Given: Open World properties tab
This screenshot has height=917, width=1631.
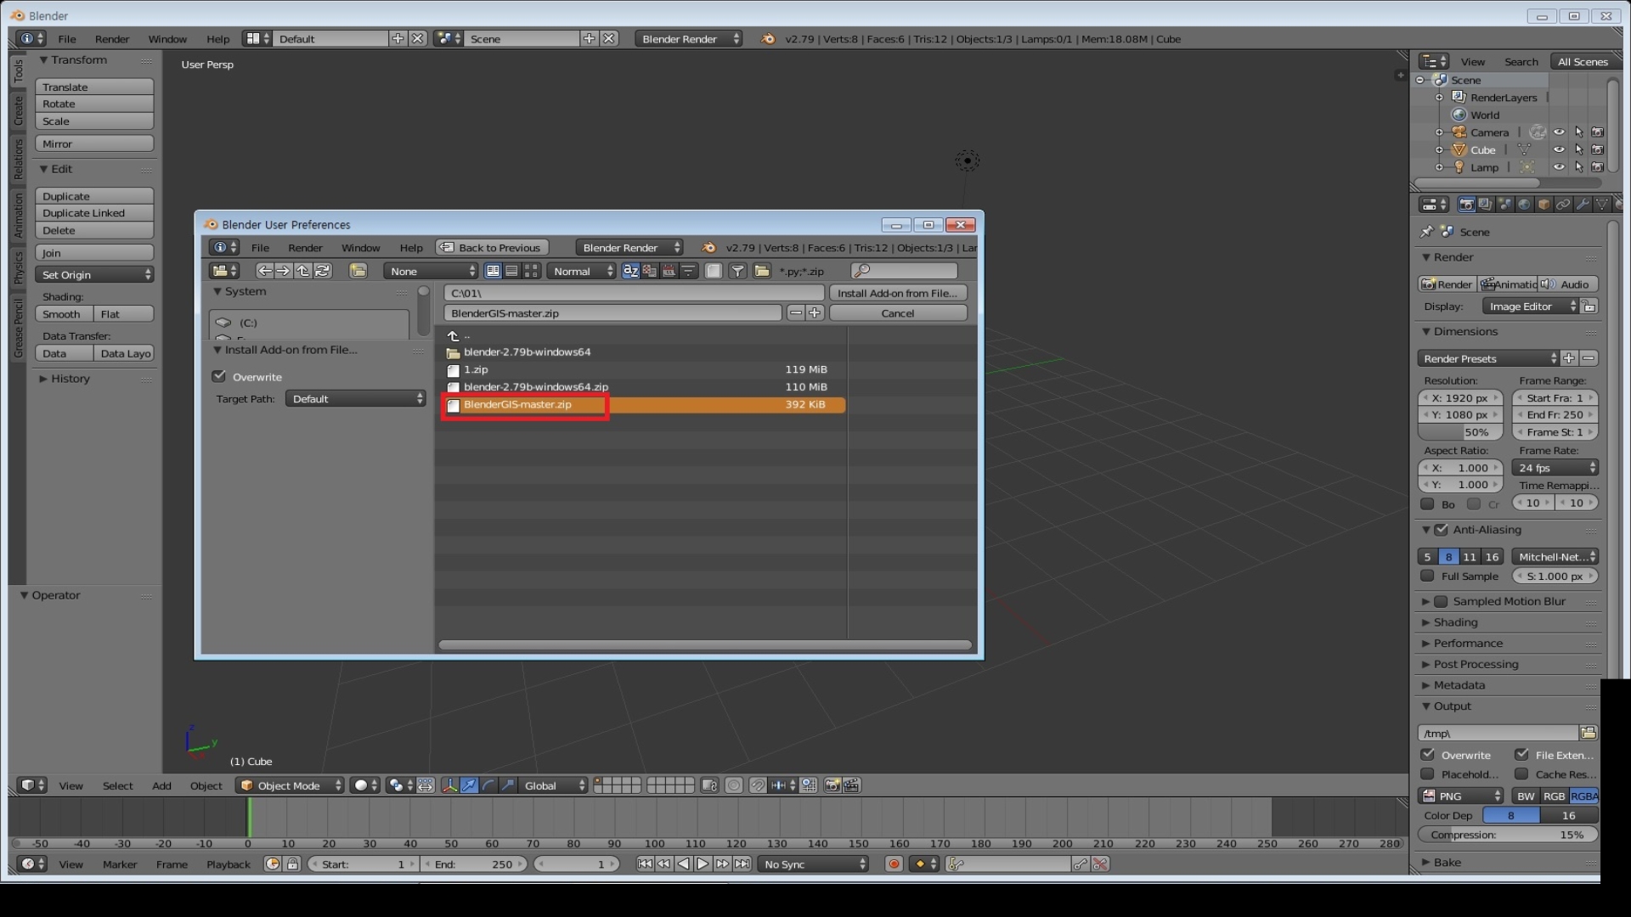Looking at the screenshot, I should point(1524,205).
